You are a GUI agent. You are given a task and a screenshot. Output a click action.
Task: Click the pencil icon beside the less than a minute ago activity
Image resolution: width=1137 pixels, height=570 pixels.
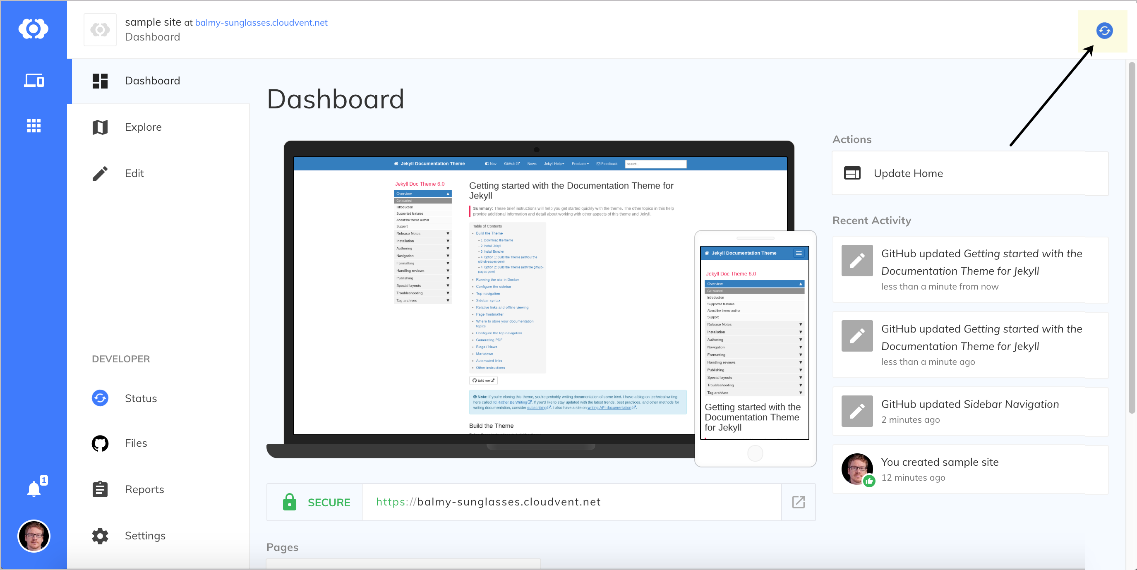click(857, 336)
